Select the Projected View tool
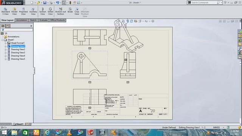The width and height of the screenshot is (242, 136). (x=23, y=11)
